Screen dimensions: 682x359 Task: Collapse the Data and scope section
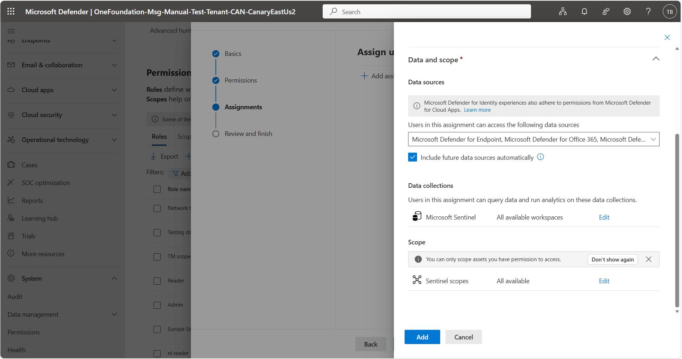coord(656,59)
